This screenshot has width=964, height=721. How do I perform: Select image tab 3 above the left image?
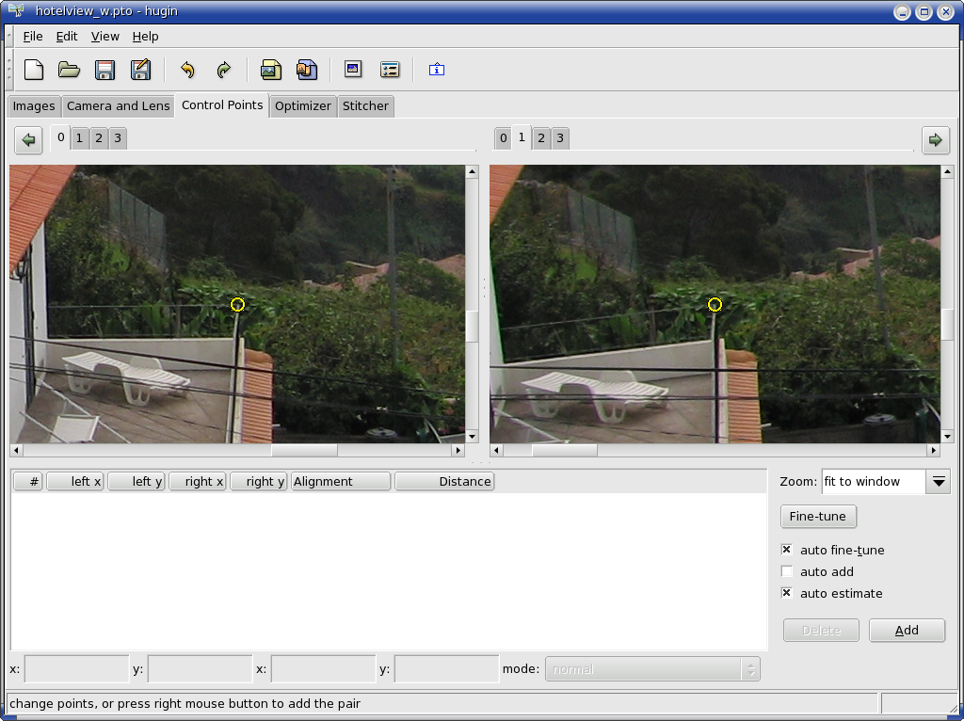point(118,139)
